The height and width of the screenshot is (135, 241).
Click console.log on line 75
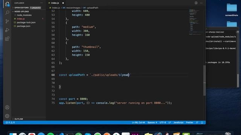(105, 103)
